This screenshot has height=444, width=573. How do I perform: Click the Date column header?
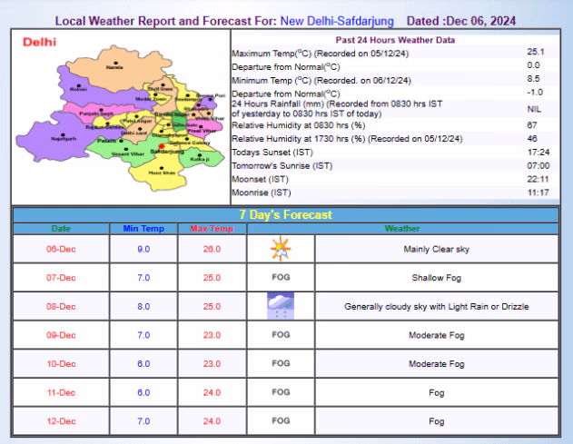(x=60, y=228)
